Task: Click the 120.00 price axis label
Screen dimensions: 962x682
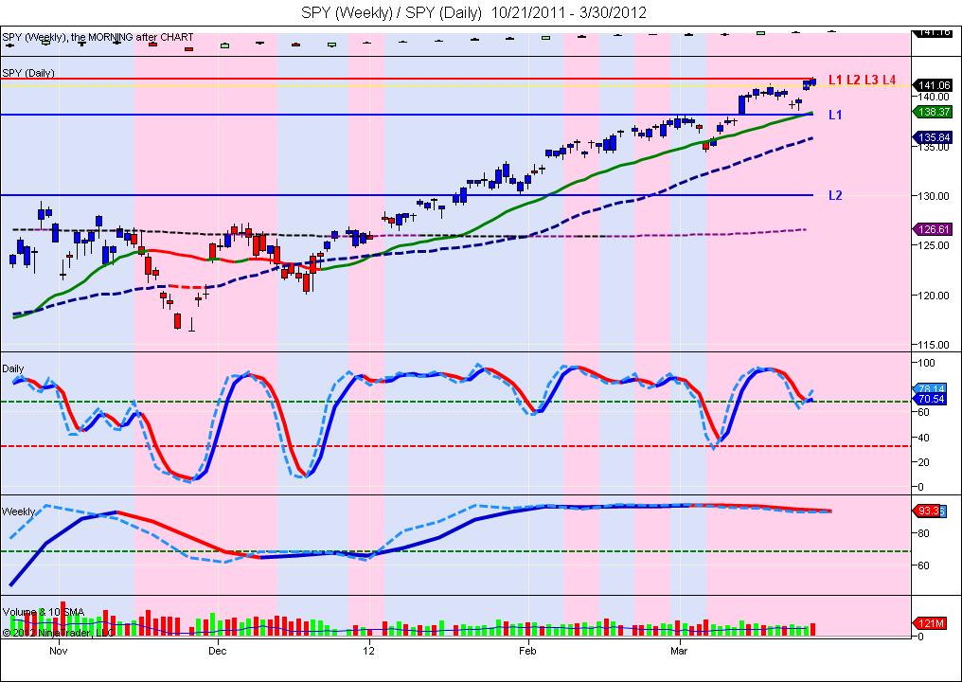Action: coord(934,296)
